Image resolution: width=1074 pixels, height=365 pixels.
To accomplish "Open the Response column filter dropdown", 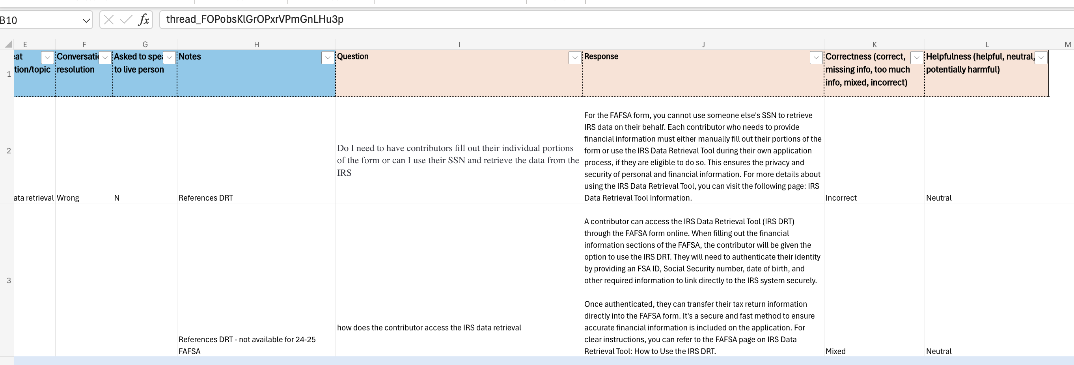I will (x=816, y=57).
